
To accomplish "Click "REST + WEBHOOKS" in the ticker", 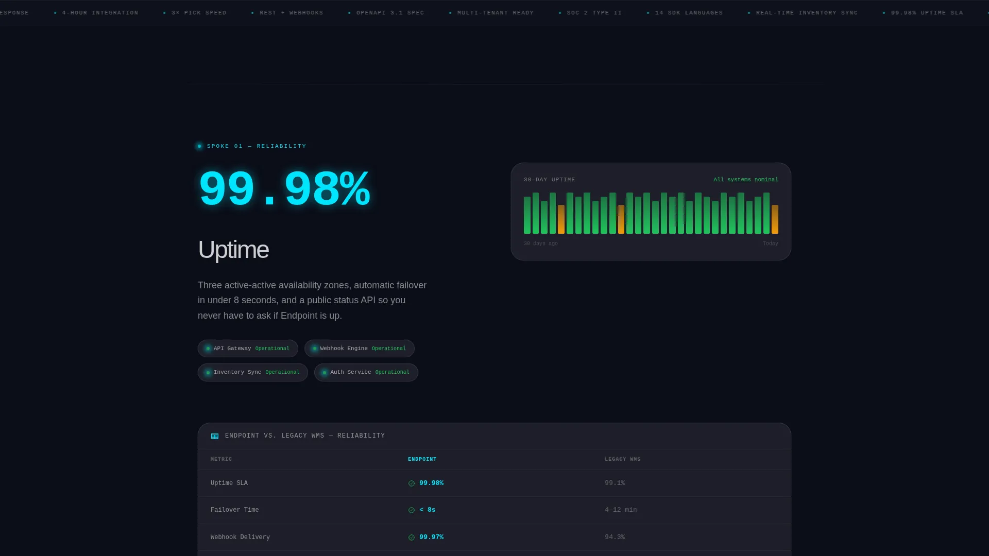I will pyautogui.click(x=292, y=13).
